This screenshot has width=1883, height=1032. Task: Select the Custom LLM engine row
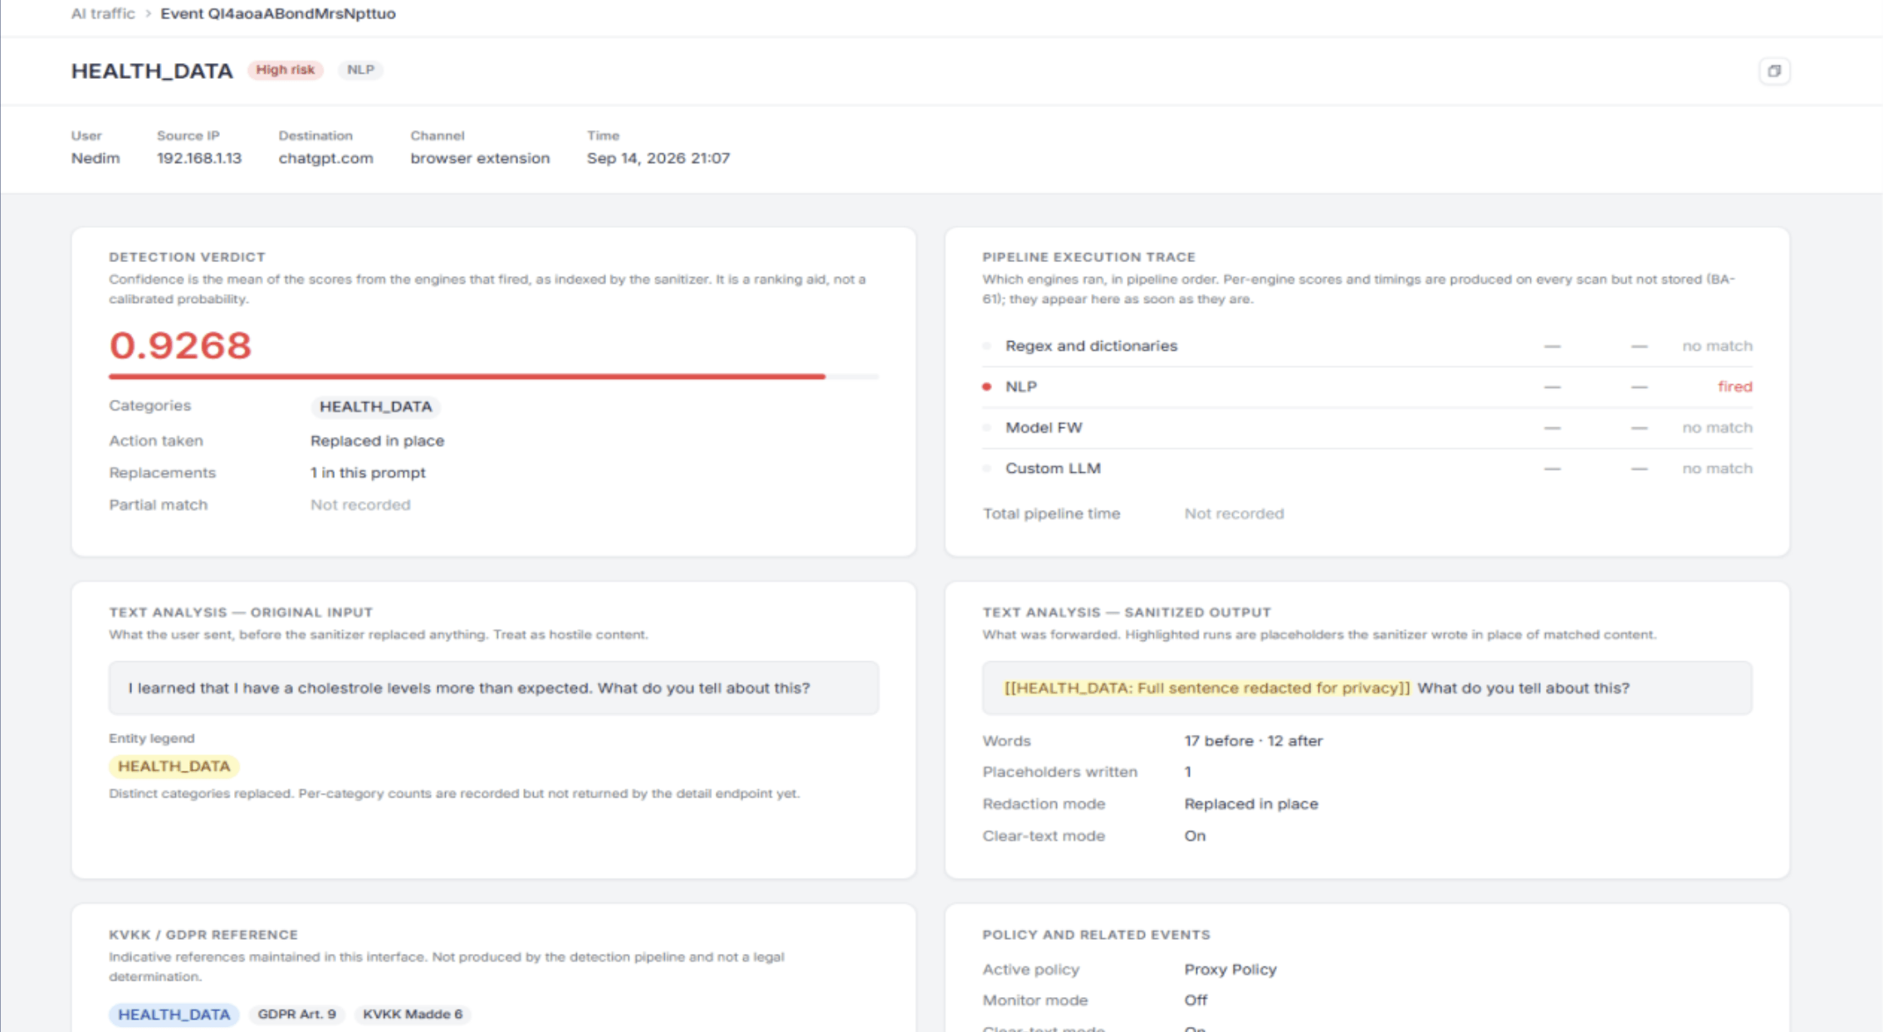(x=1367, y=468)
